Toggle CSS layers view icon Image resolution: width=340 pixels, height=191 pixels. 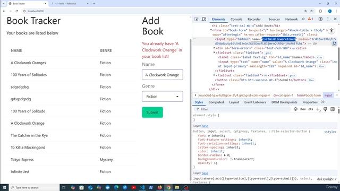295,109
